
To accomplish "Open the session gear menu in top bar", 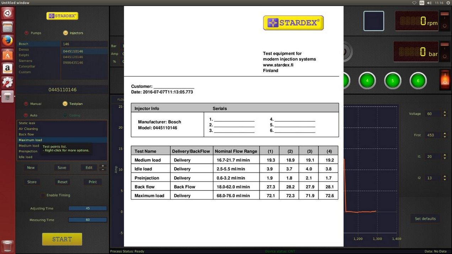I will tap(447, 3).
